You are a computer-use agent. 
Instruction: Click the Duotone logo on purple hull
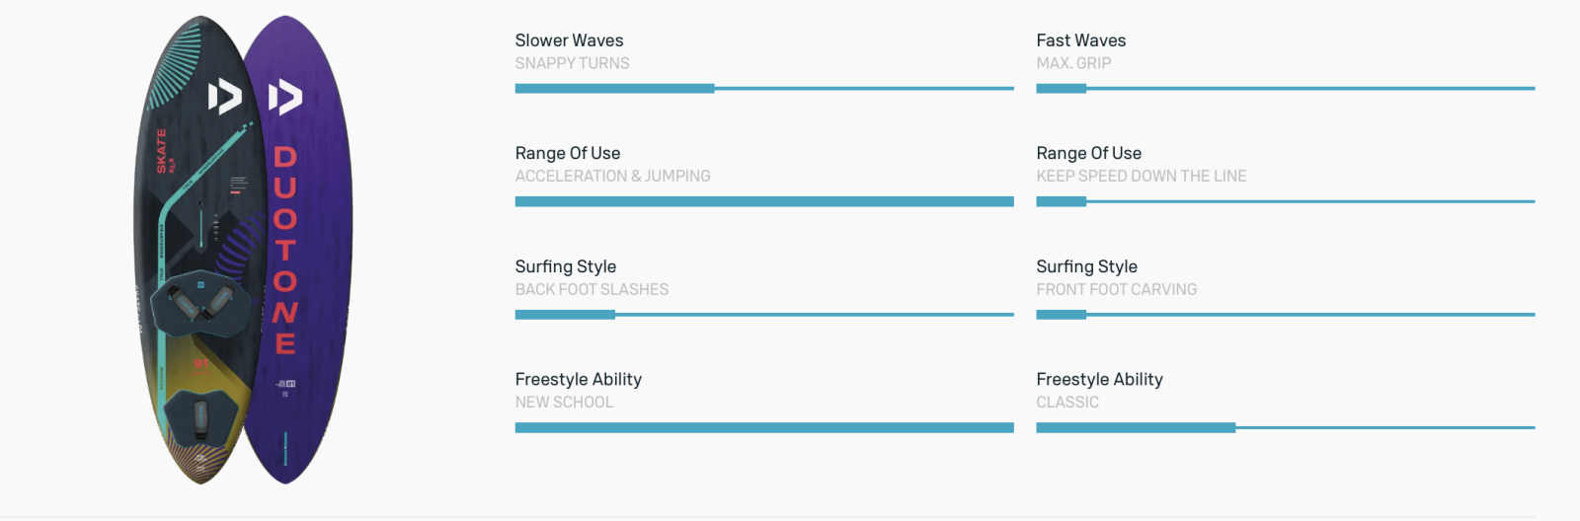point(285,97)
